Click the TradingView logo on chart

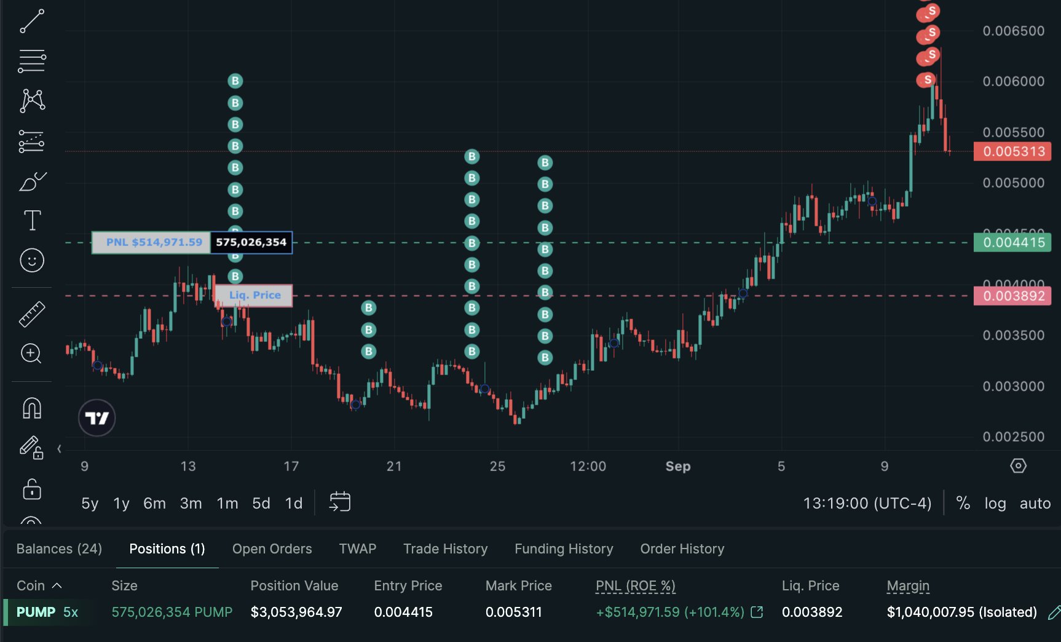pyautogui.click(x=97, y=418)
